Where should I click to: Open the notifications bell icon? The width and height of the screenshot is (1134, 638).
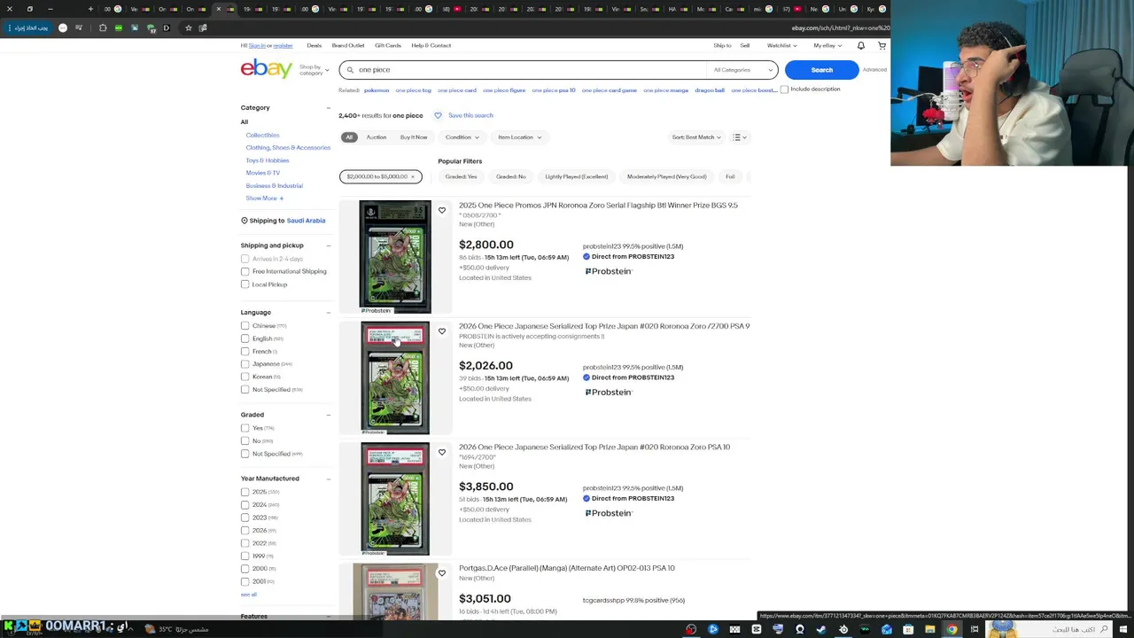[x=860, y=45]
